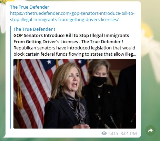This screenshot has width=160, height=141.
Task: Click the 5415 view count
Action: [x=113, y=134]
